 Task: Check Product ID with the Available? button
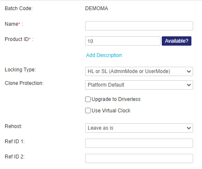177,41
